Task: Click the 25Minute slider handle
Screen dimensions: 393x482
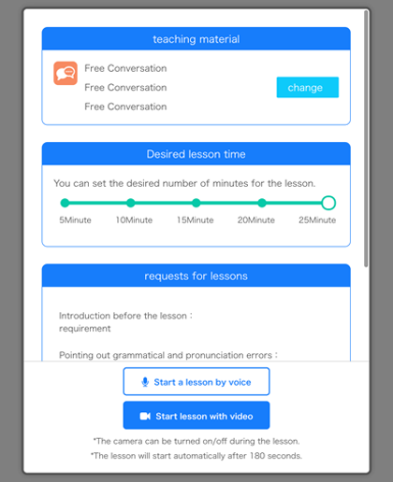Action: (328, 203)
